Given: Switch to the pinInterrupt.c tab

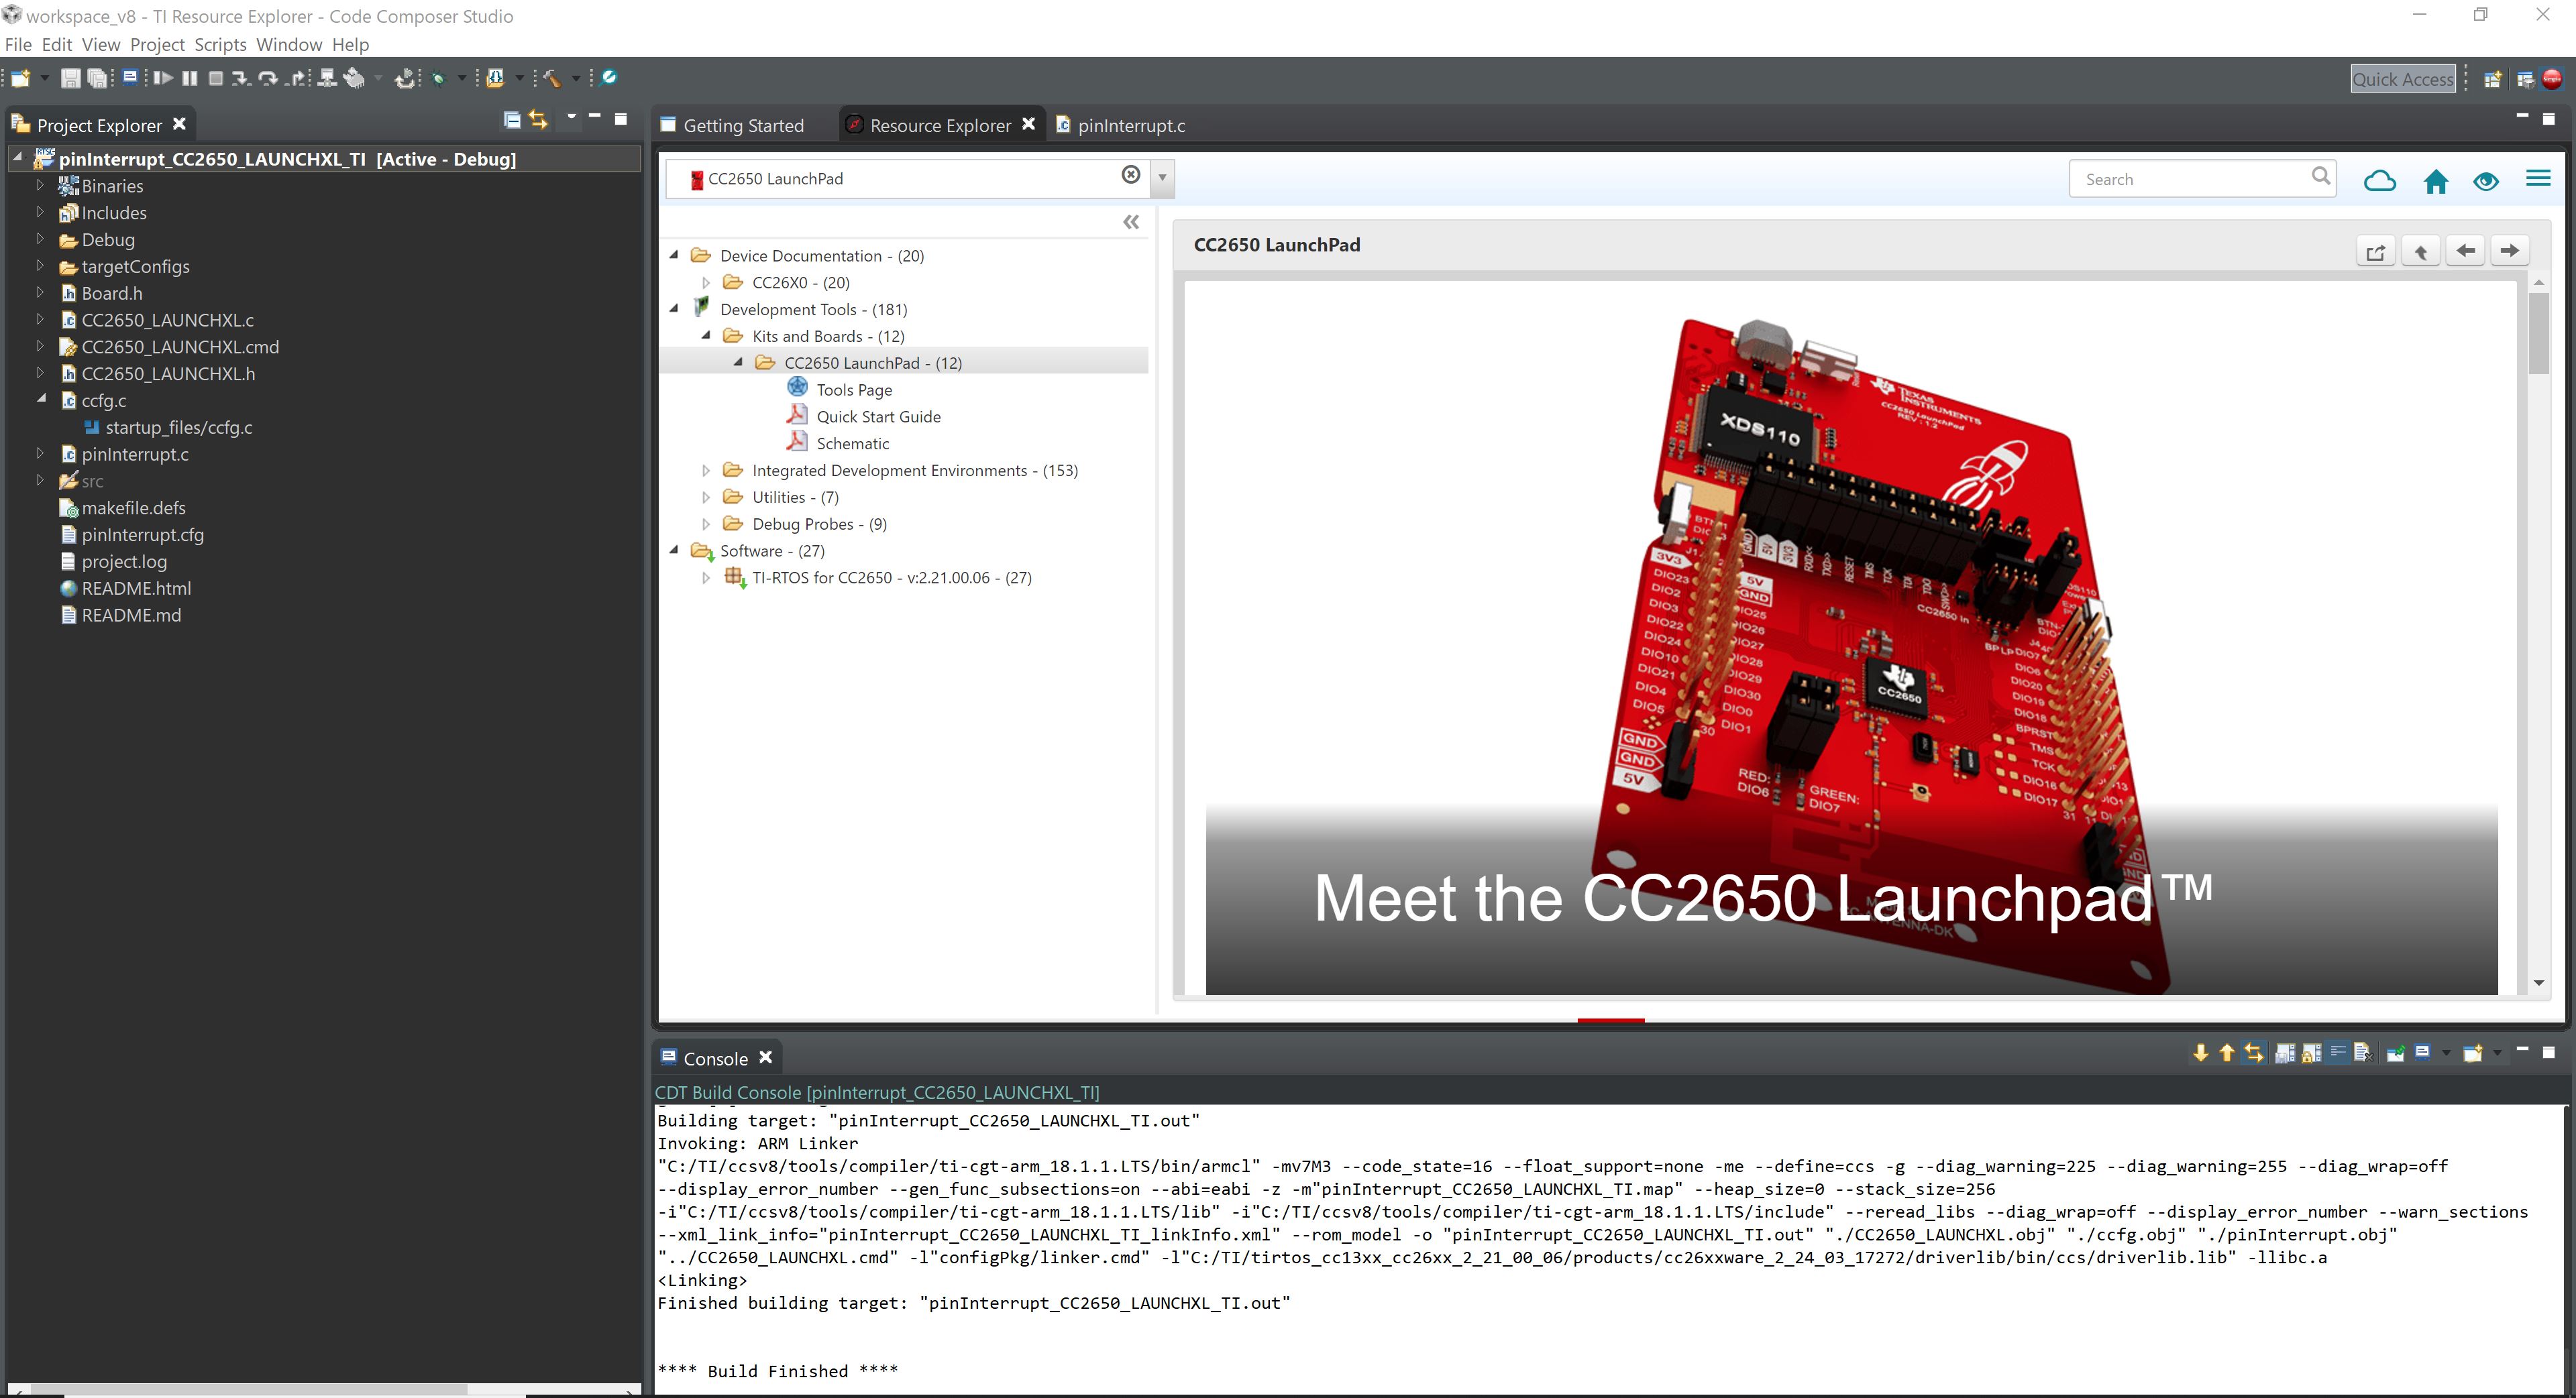Looking at the screenshot, I should pos(1130,125).
